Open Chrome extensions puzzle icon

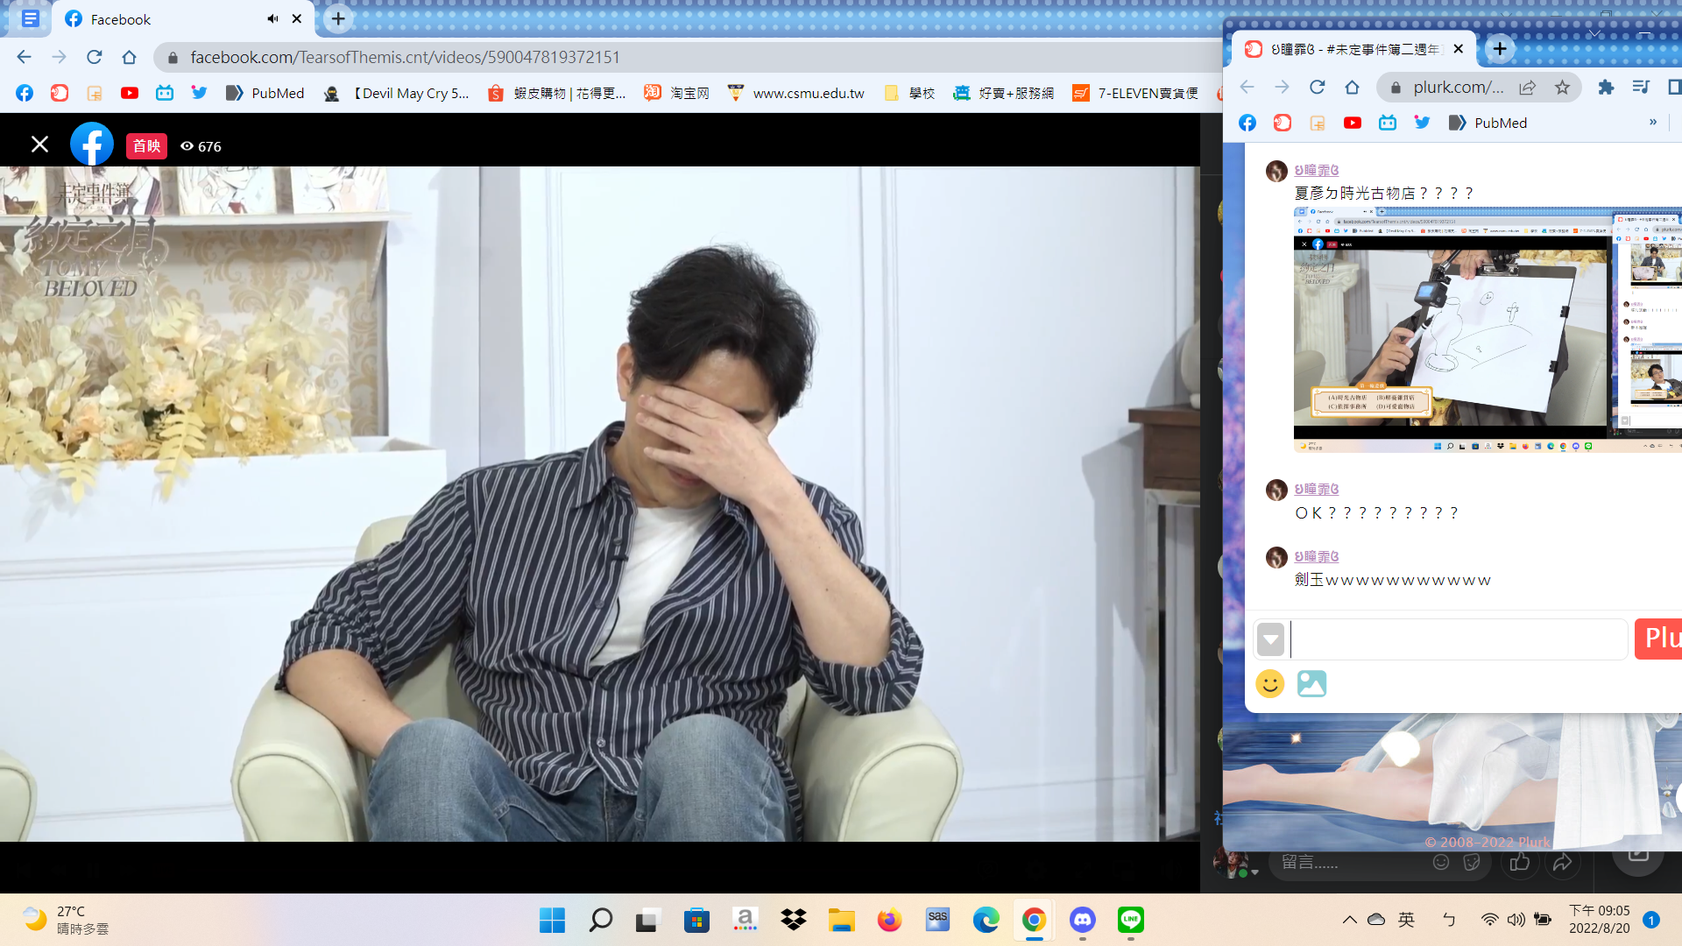[1606, 87]
